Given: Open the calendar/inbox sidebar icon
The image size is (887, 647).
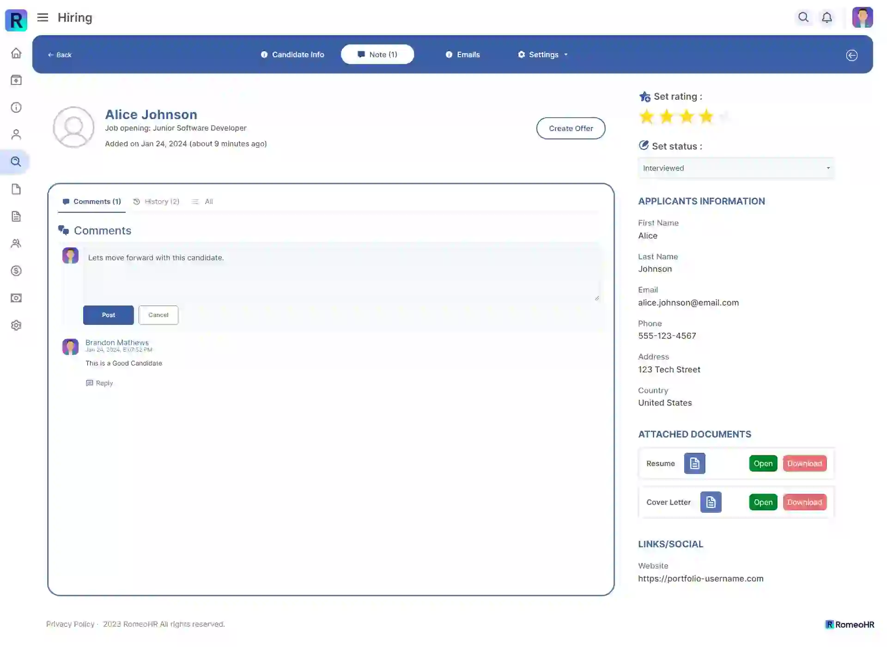Looking at the screenshot, I should 16,80.
